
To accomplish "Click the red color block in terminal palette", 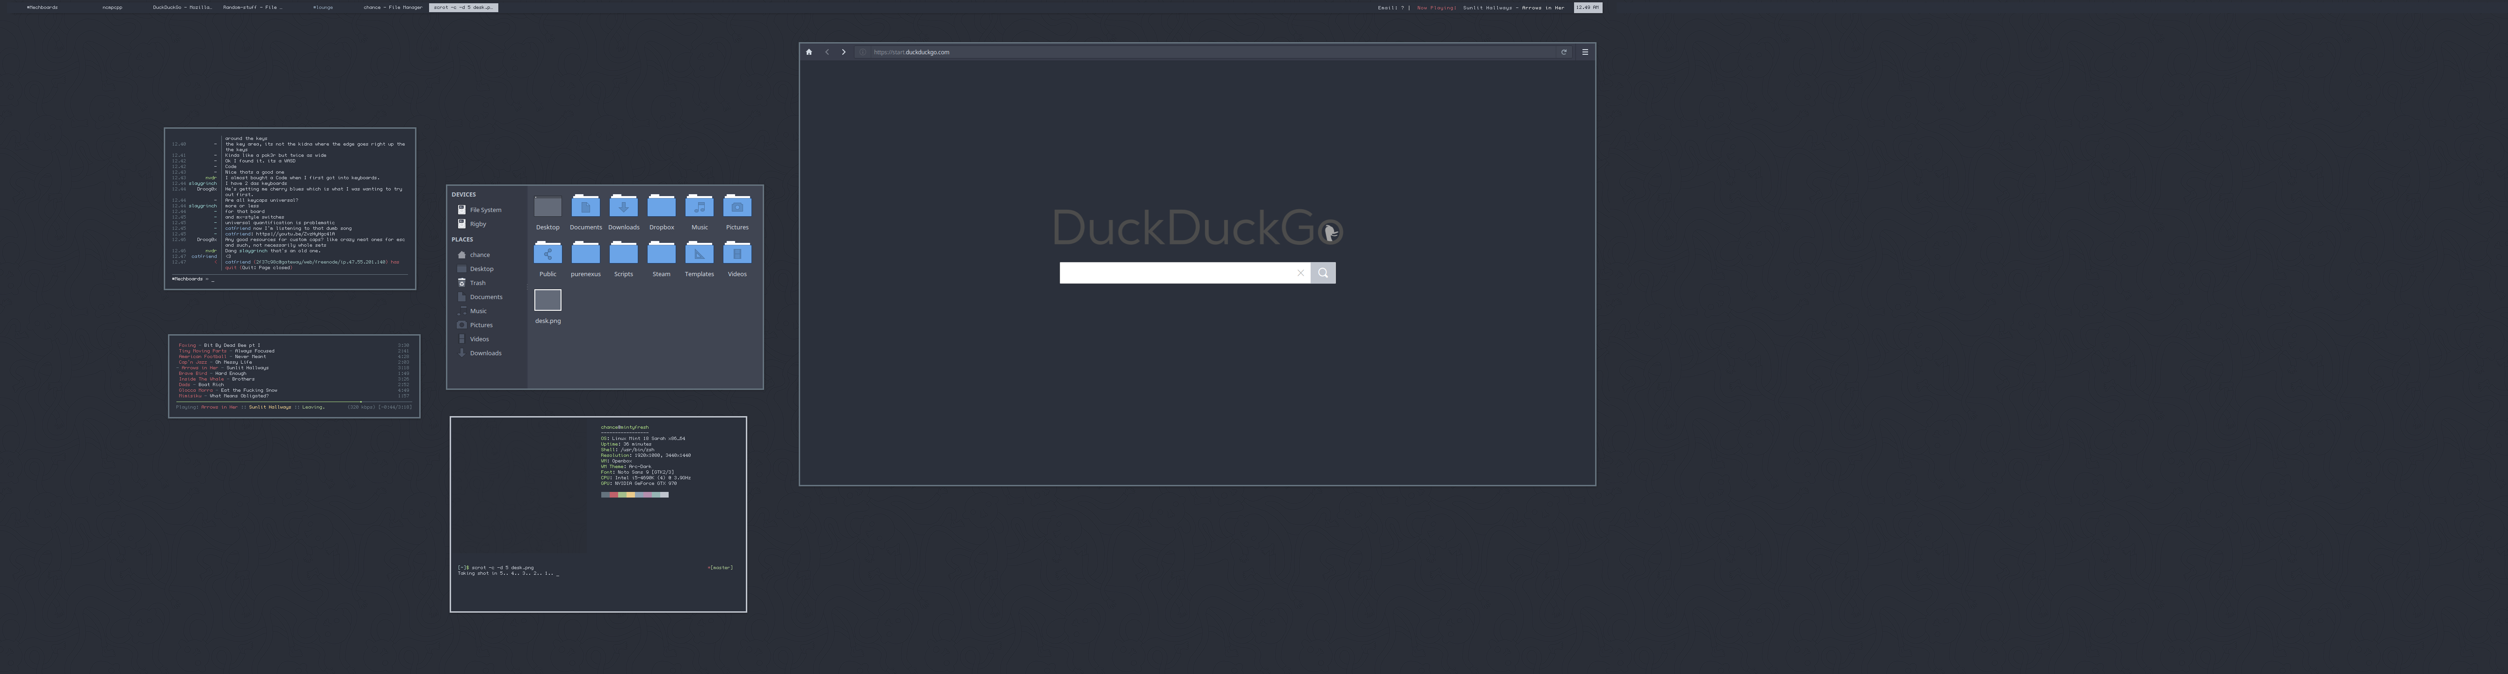I will click(x=614, y=495).
